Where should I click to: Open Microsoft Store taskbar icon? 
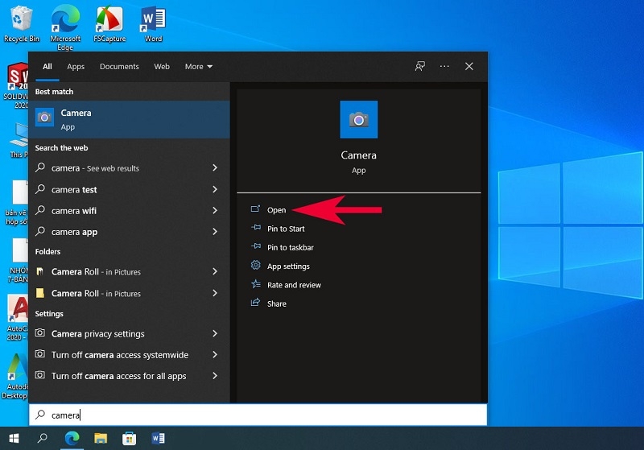(129, 439)
